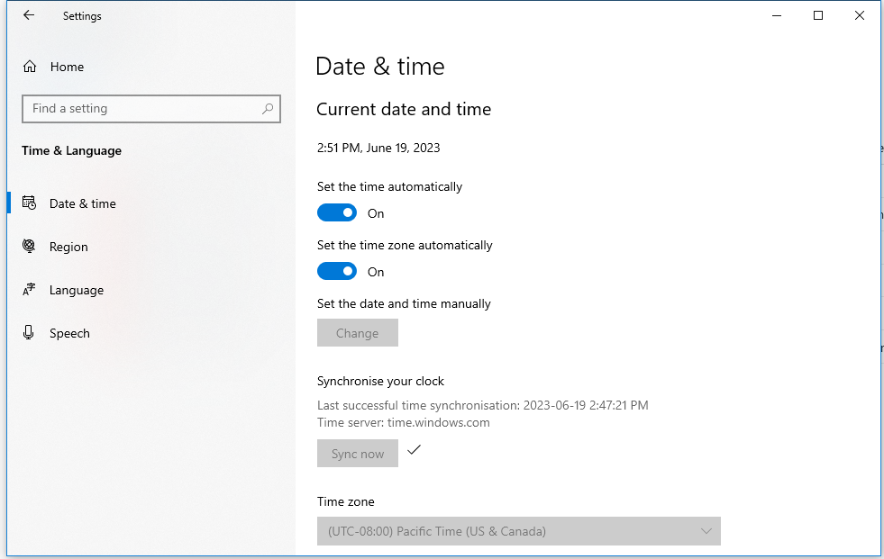
Task: Minimize the Settings window
Action: point(777,15)
